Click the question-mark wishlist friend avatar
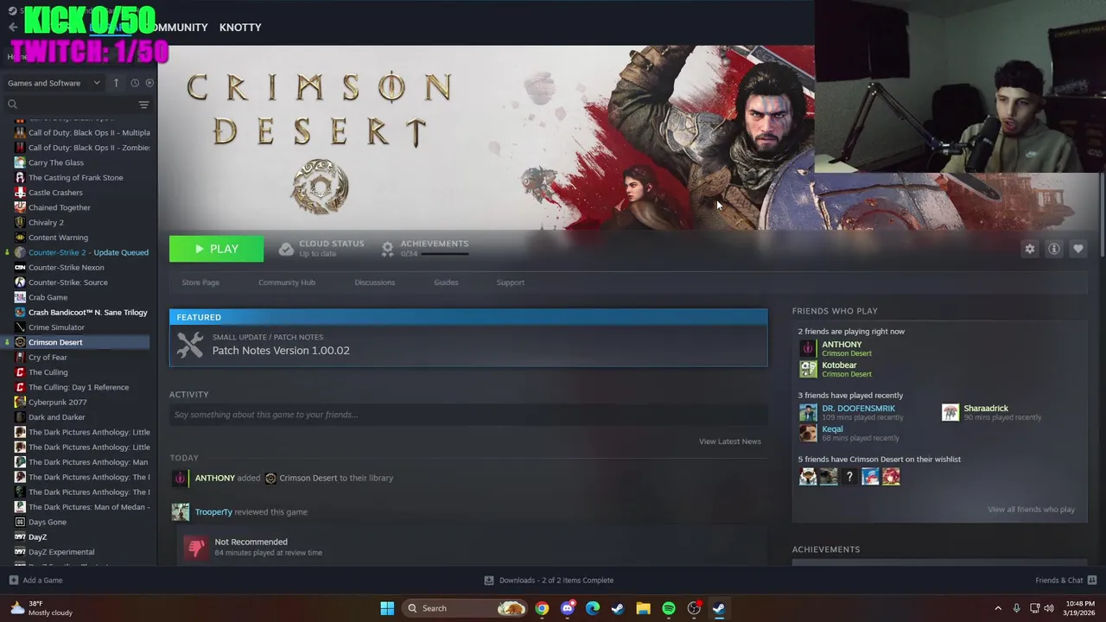Image resolution: width=1106 pixels, height=622 pixels. point(849,477)
